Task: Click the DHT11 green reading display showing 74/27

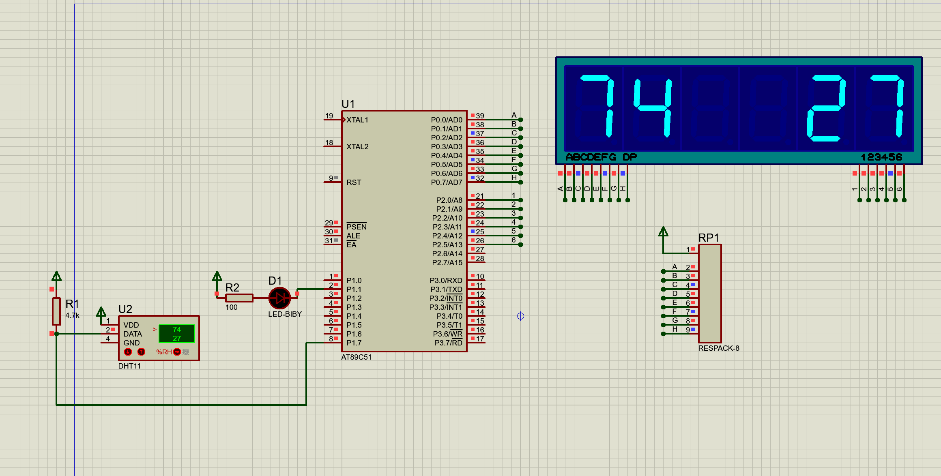Action: (177, 334)
